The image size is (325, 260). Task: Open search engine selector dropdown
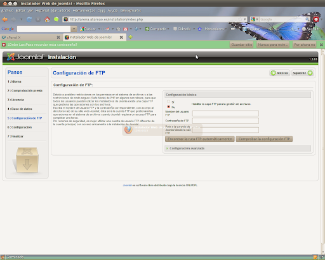[x=257, y=20]
